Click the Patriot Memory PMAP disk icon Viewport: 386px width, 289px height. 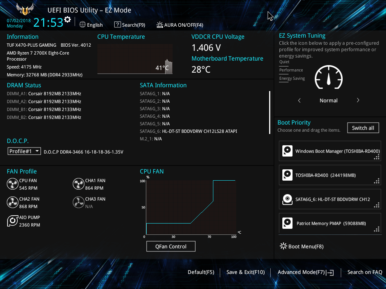[x=287, y=223]
